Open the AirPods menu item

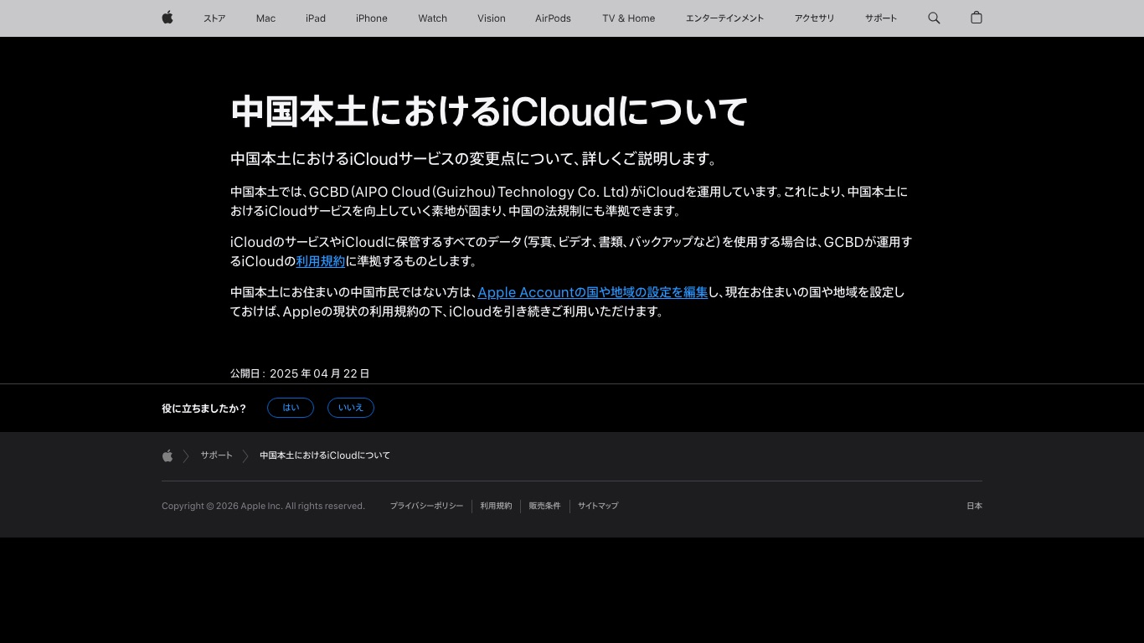click(554, 18)
